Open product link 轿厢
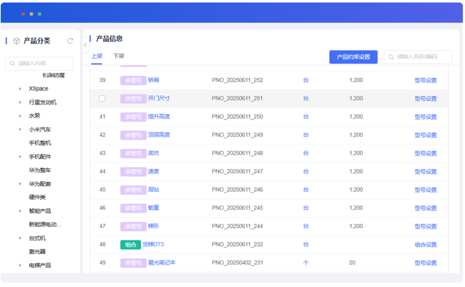Viewport: 465px width, 287px height. coord(153,80)
